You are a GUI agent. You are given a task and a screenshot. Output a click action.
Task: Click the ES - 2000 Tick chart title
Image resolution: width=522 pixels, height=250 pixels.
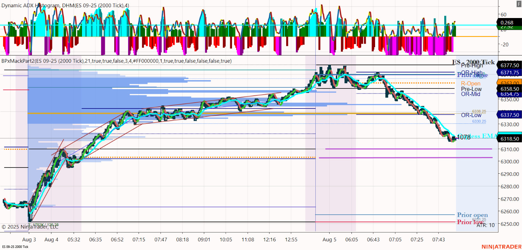coord(473,62)
